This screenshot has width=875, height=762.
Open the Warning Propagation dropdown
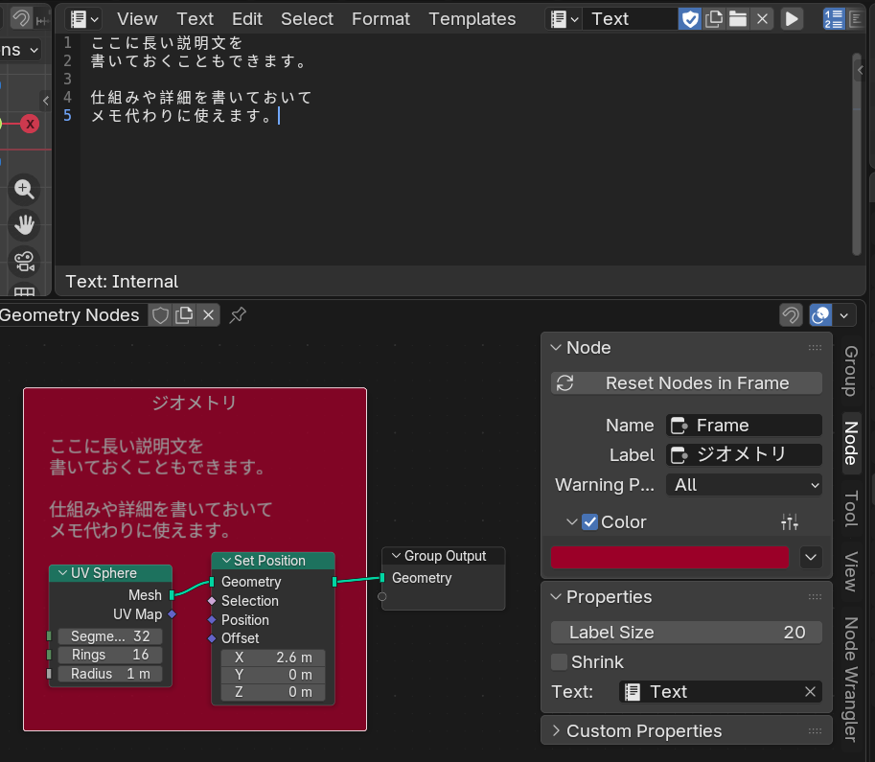[x=744, y=485]
